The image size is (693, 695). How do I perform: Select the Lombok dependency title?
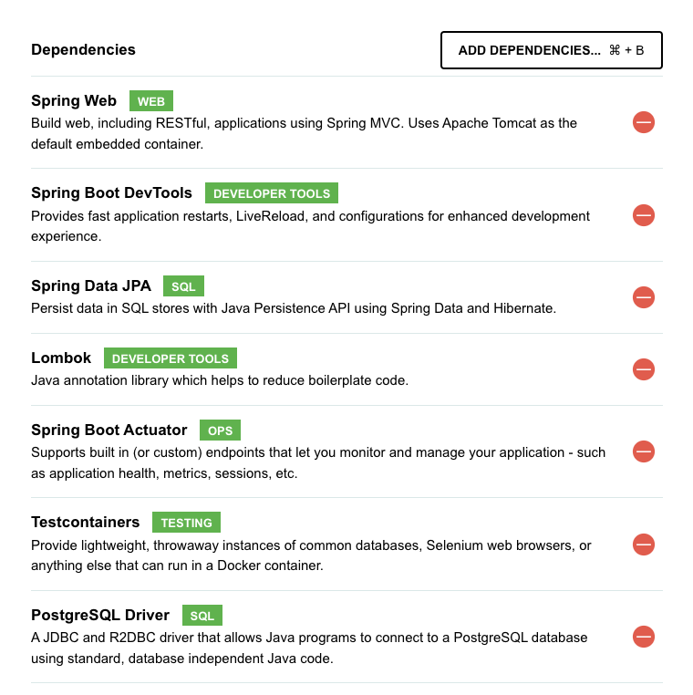click(61, 358)
